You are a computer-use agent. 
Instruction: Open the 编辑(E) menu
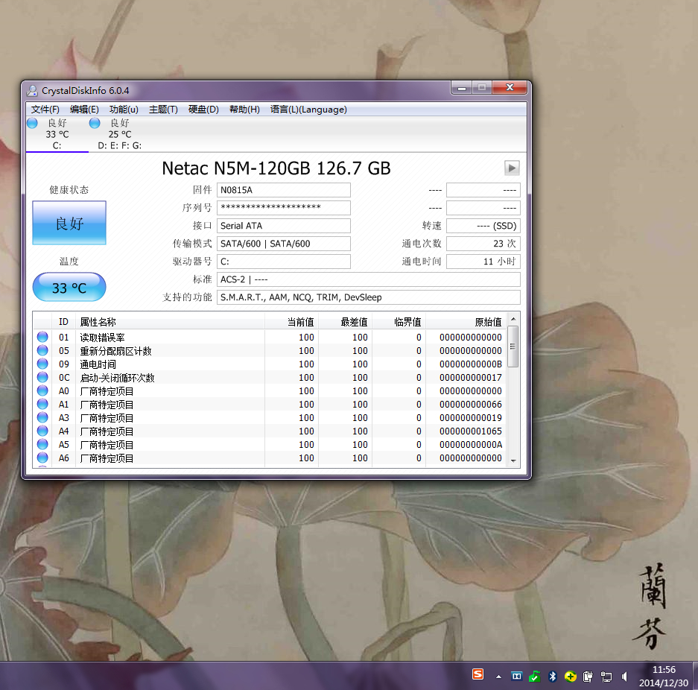(84, 110)
